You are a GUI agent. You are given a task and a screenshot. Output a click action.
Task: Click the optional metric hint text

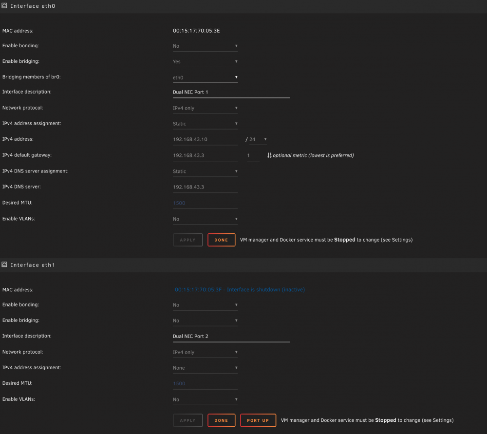pos(313,155)
